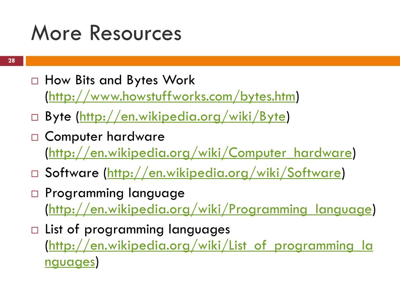Open the Wikipedia Byte link
Screen dimensions: 400x300
tap(183, 117)
